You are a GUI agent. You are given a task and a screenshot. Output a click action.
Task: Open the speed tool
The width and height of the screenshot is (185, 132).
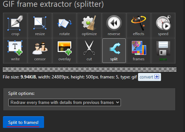[x=163, y=25]
